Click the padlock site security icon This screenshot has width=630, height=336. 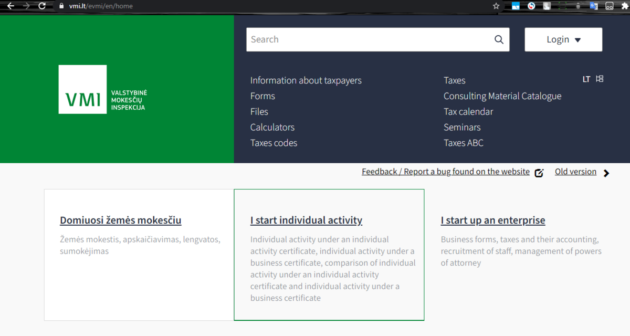(x=61, y=6)
